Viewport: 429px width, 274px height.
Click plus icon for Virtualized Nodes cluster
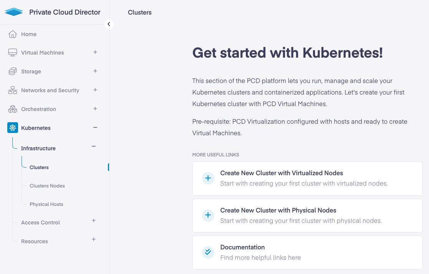pyautogui.click(x=208, y=178)
